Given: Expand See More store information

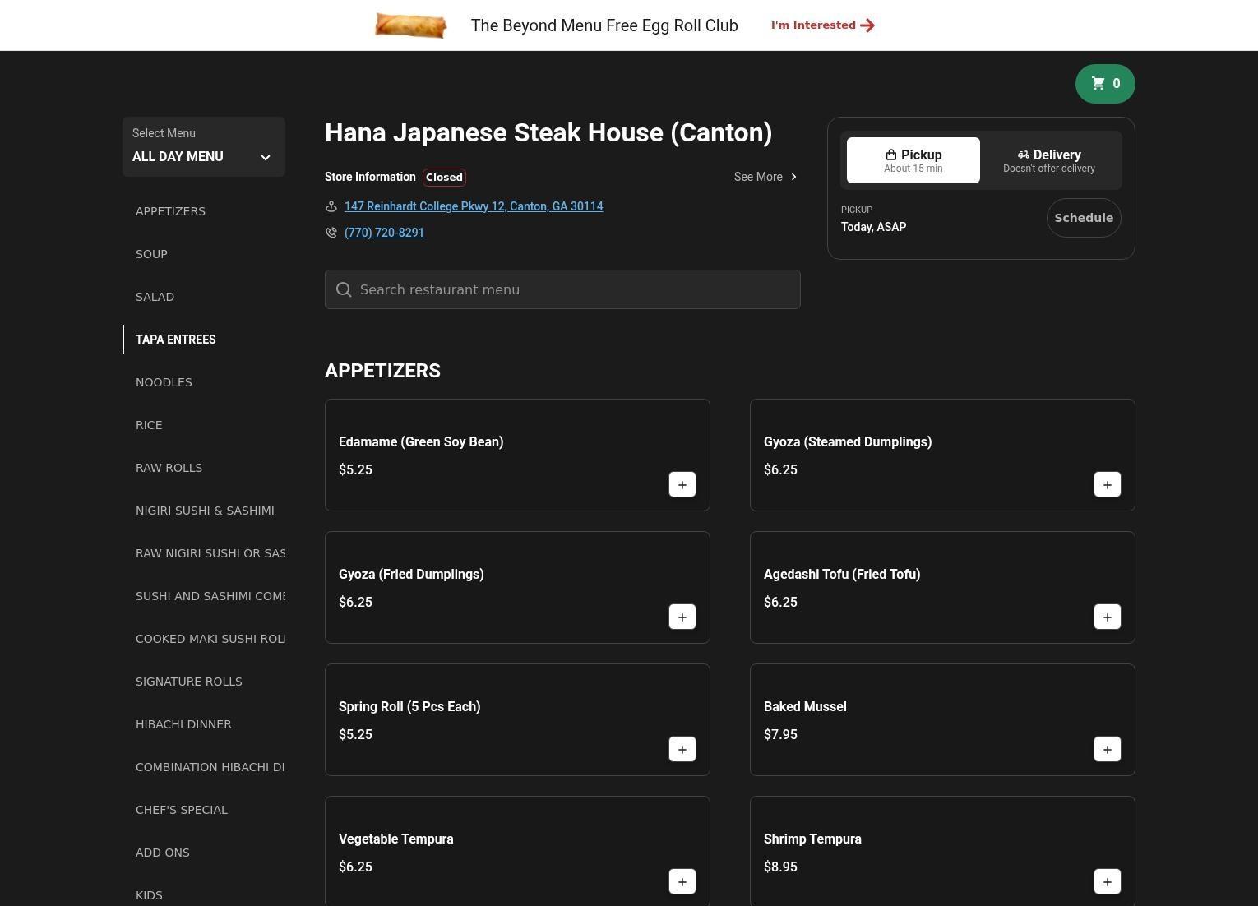Looking at the screenshot, I should [x=765, y=177].
